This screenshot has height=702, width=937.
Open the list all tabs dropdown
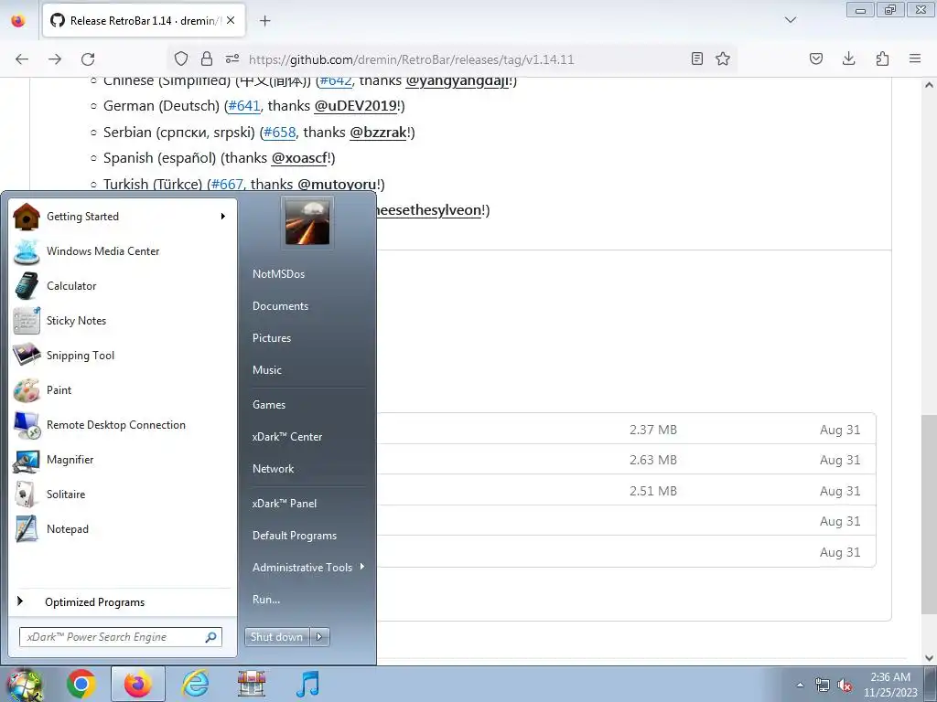[x=791, y=20]
